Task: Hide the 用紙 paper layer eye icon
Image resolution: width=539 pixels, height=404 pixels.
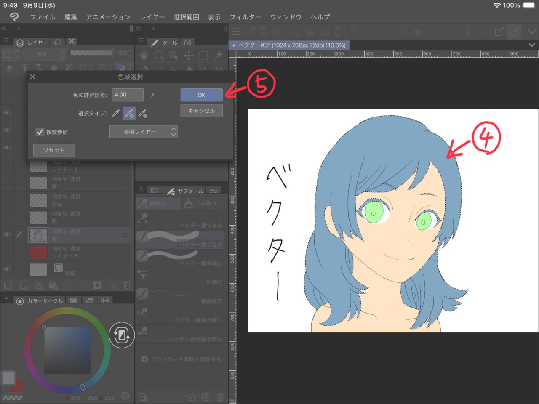Action: click(7, 269)
